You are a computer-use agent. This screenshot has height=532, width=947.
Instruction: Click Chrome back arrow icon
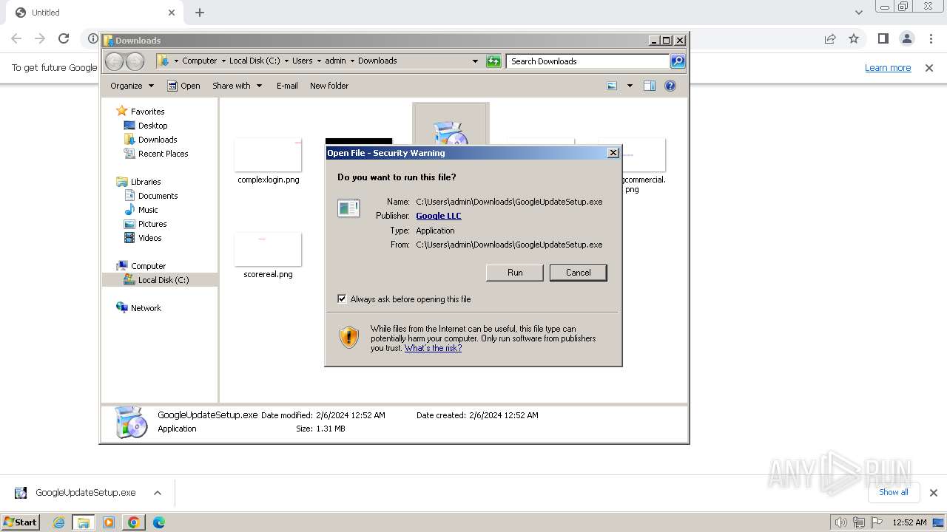16,38
